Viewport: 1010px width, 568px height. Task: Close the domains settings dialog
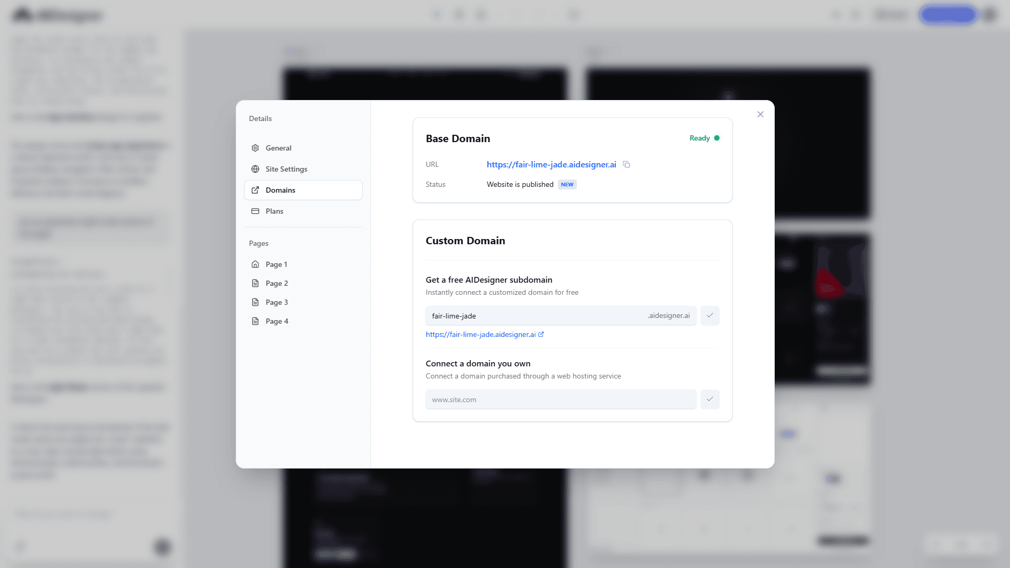click(x=760, y=114)
